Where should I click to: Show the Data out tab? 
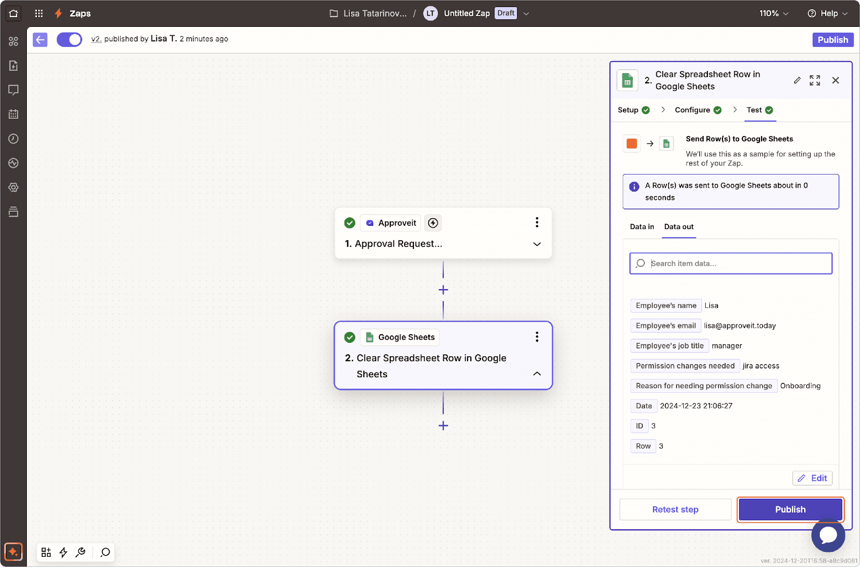(679, 227)
